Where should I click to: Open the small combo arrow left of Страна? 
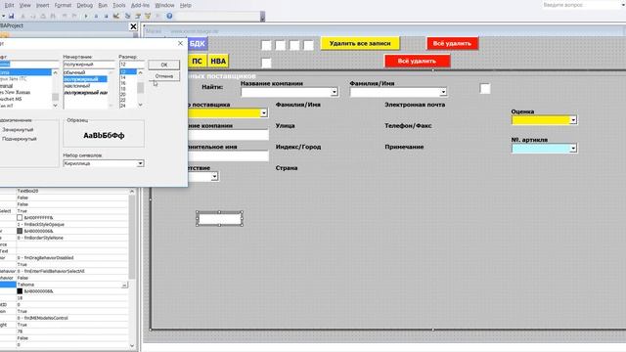(x=214, y=176)
